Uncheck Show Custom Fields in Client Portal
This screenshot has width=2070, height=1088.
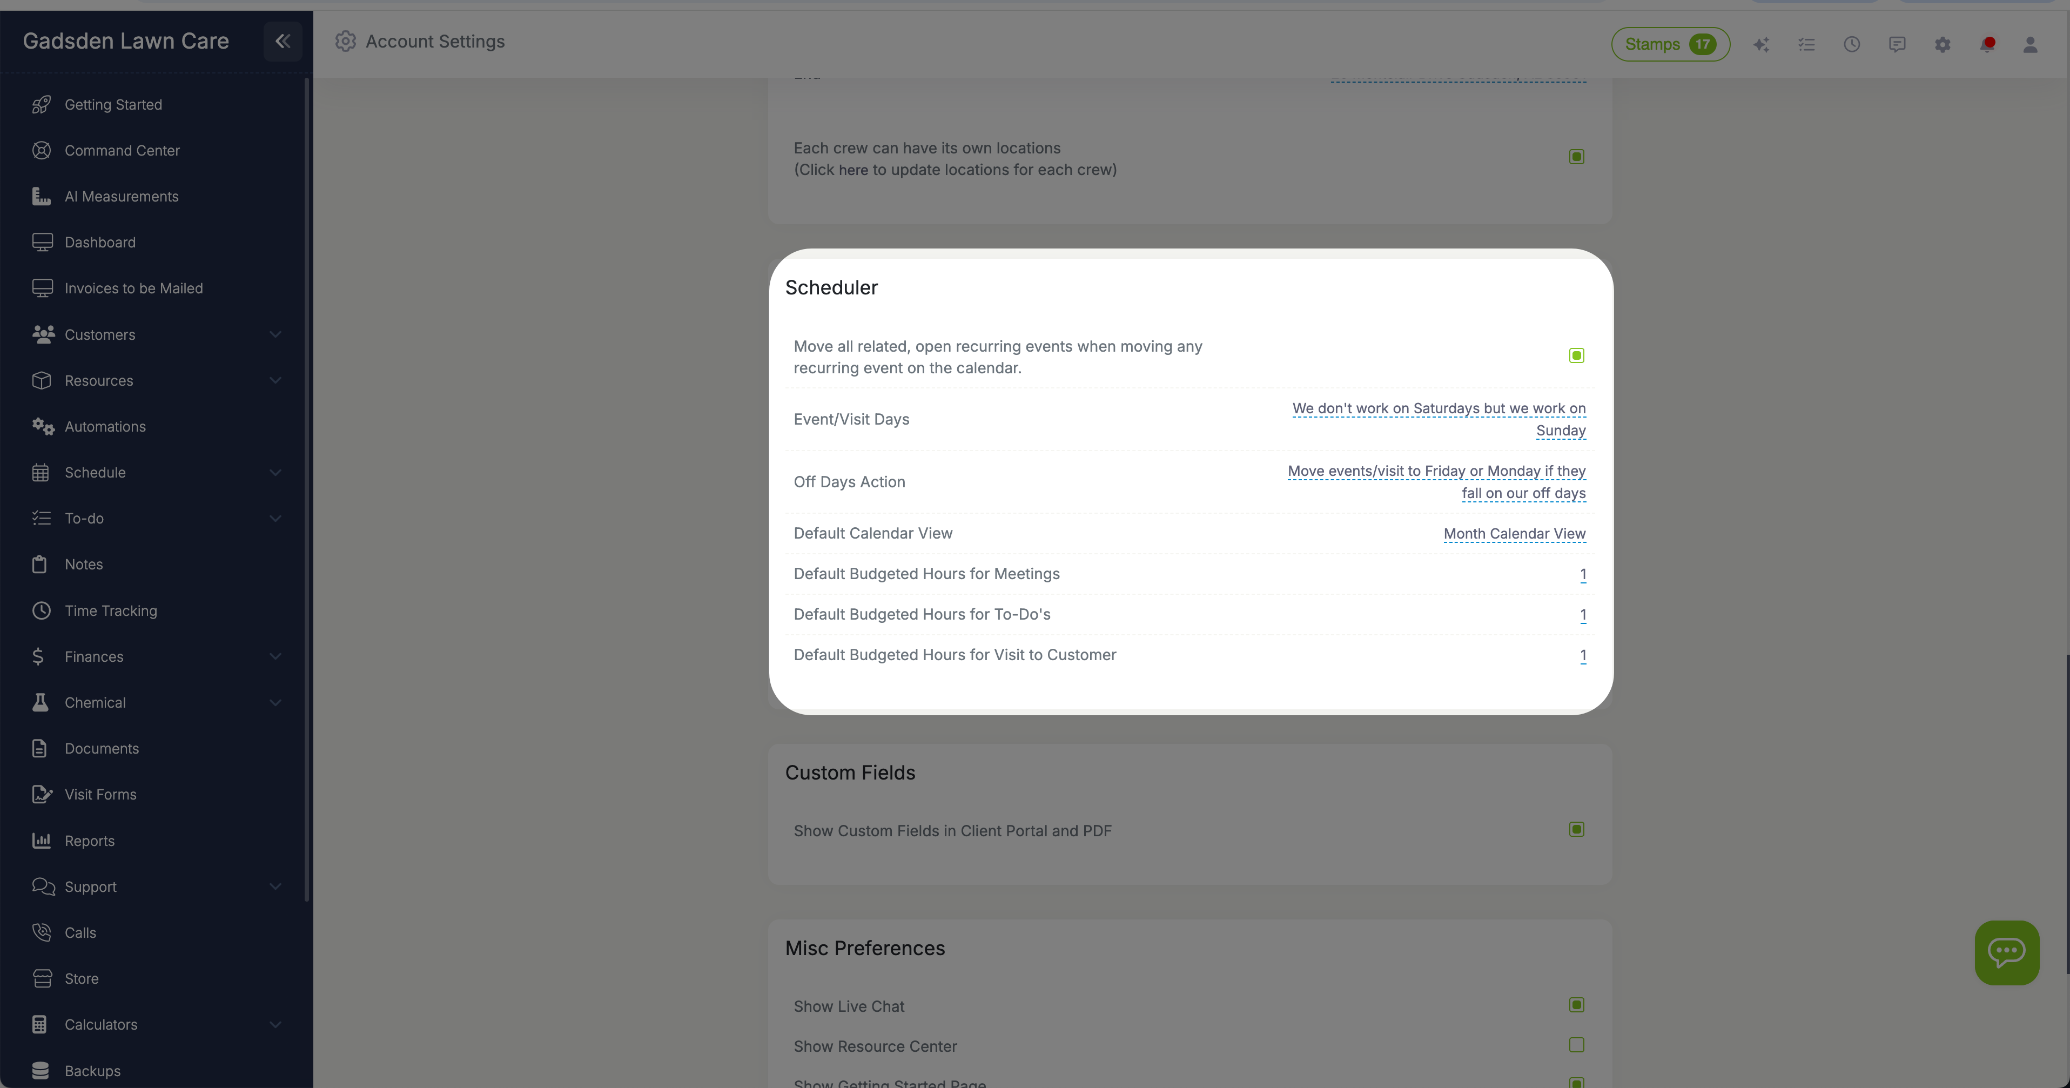coord(1576,829)
